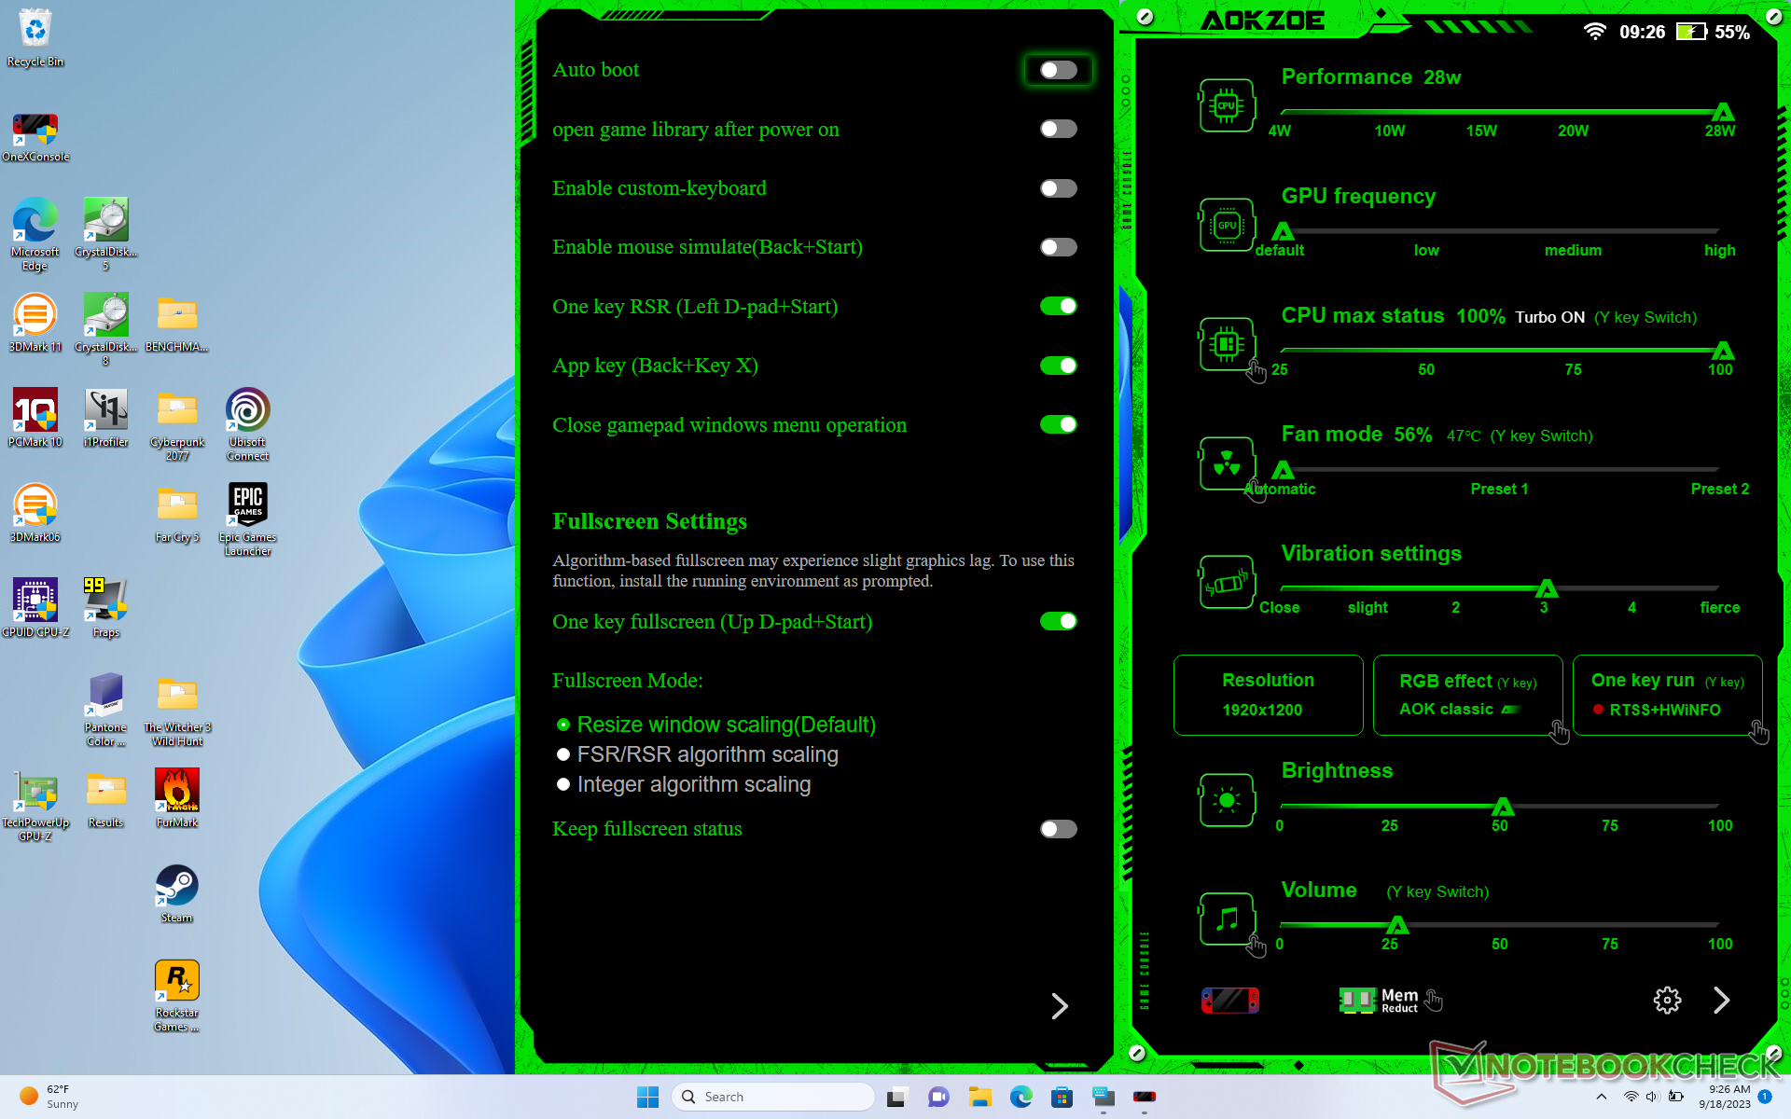The height and width of the screenshot is (1119, 1791).
Task: Turn on Keep fullscreen status
Action: click(x=1058, y=829)
